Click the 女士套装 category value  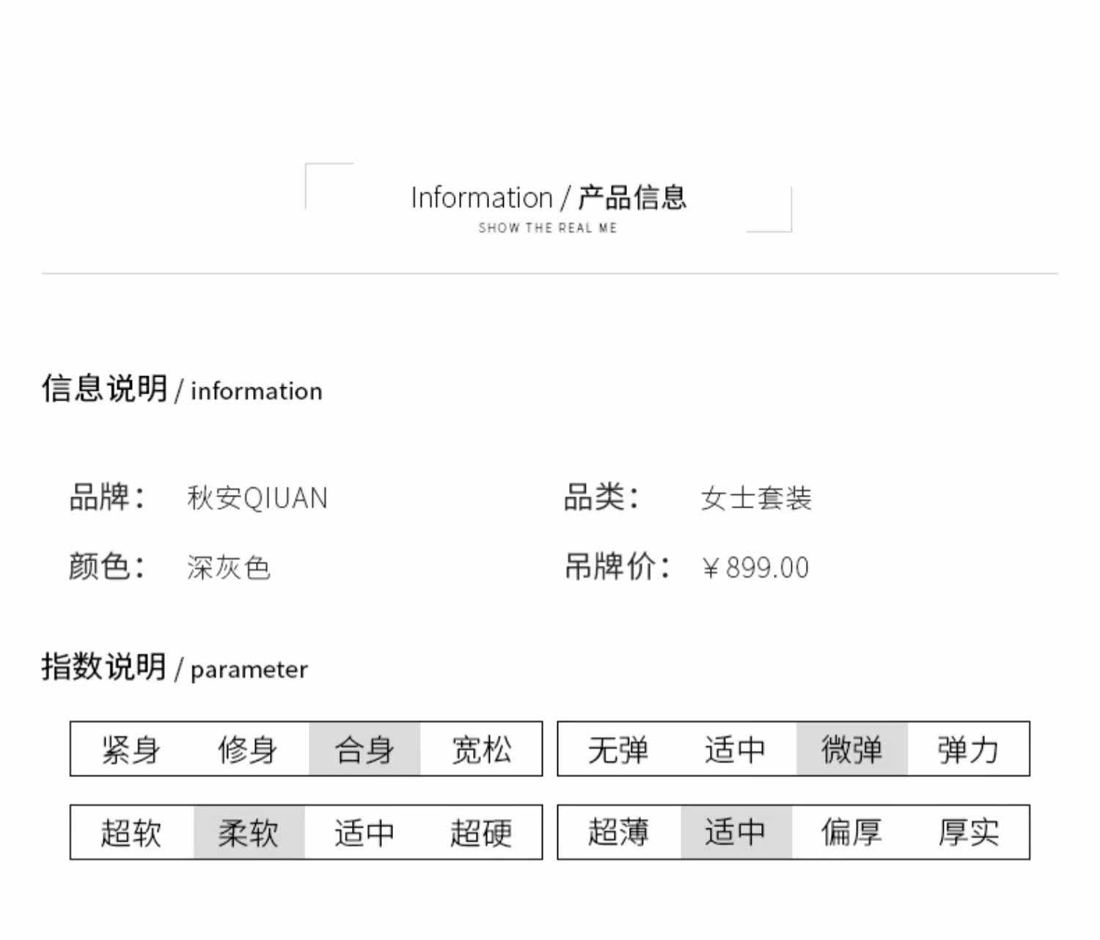[x=756, y=499]
